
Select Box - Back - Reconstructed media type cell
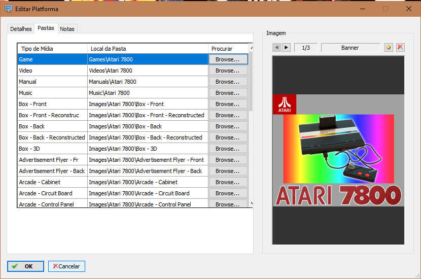coord(52,137)
